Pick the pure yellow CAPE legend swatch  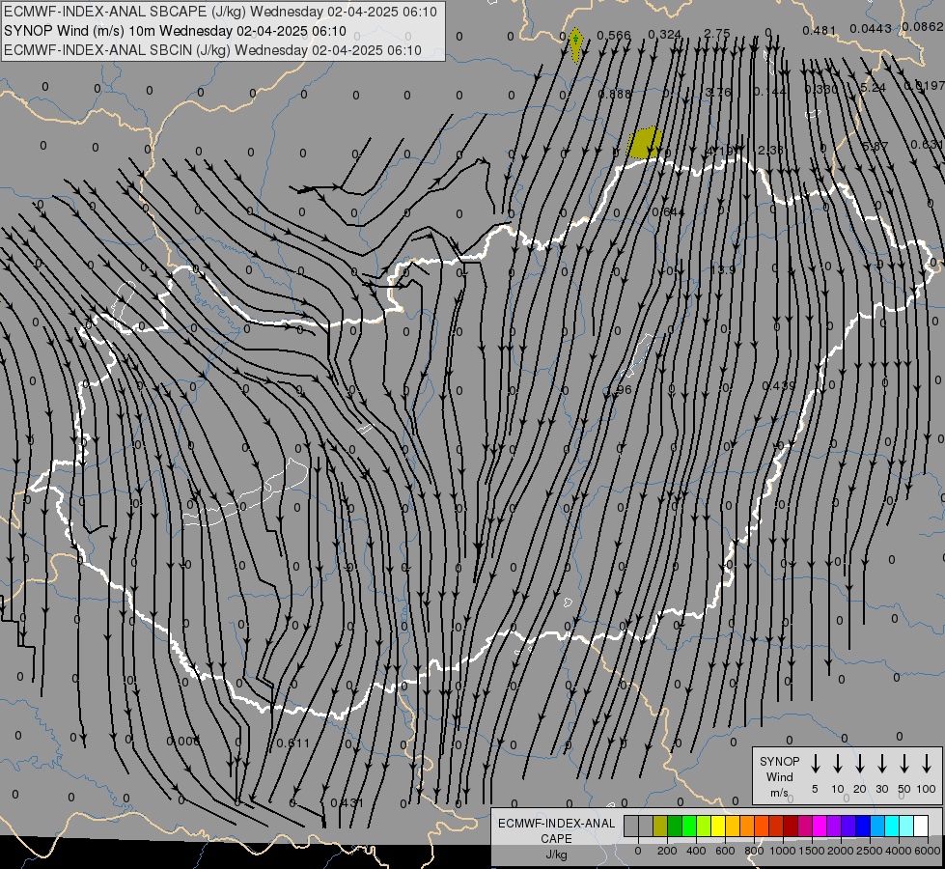[x=718, y=826]
